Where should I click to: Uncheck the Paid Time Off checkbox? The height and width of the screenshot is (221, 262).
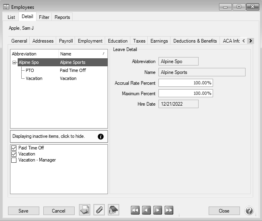(x=14, y=148)
